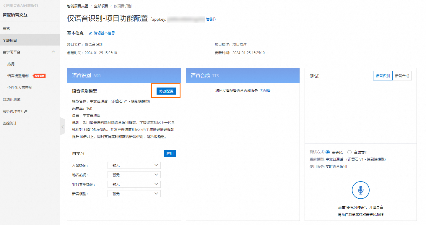
Task: Click the 语音合成 TTS panel header
Action: (x=243, y=75)
